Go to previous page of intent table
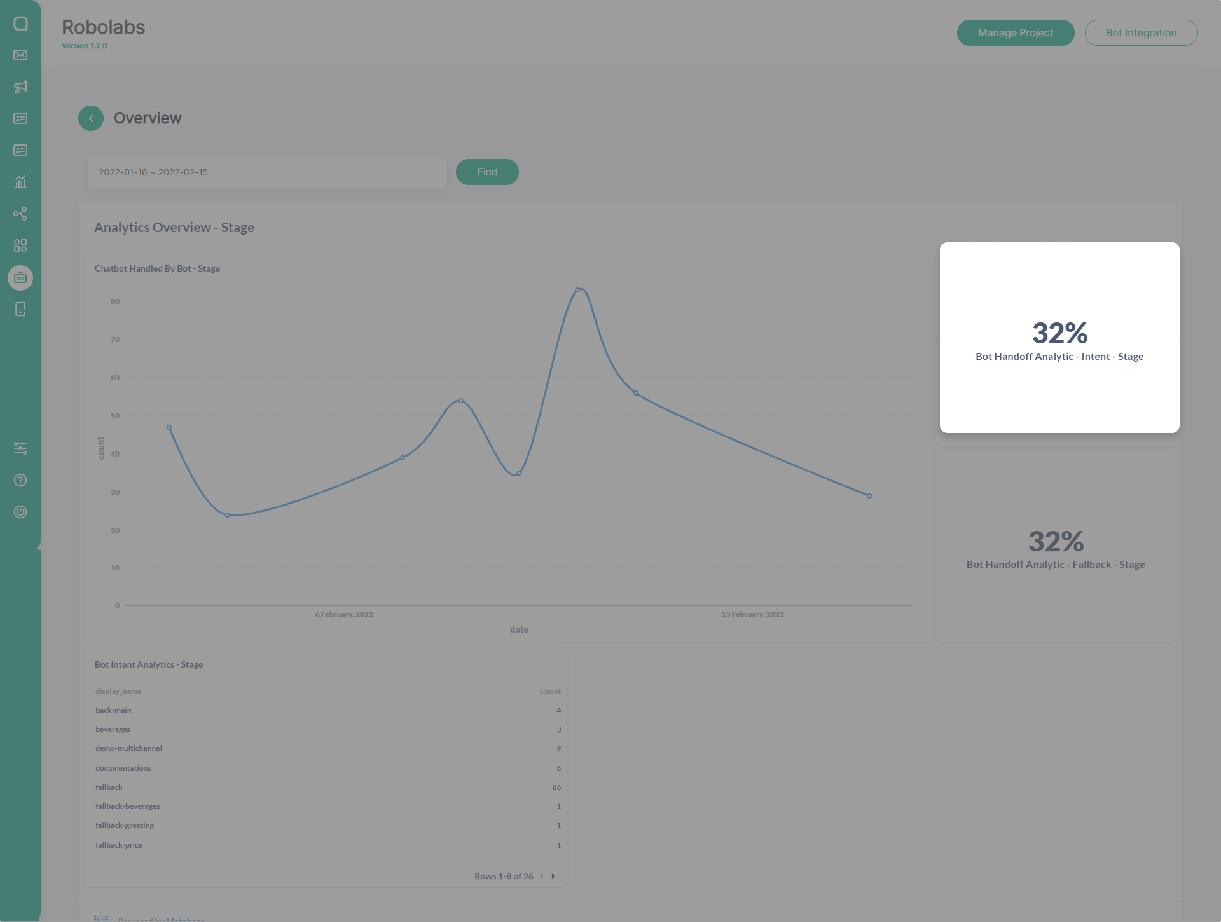 [542, 876]
